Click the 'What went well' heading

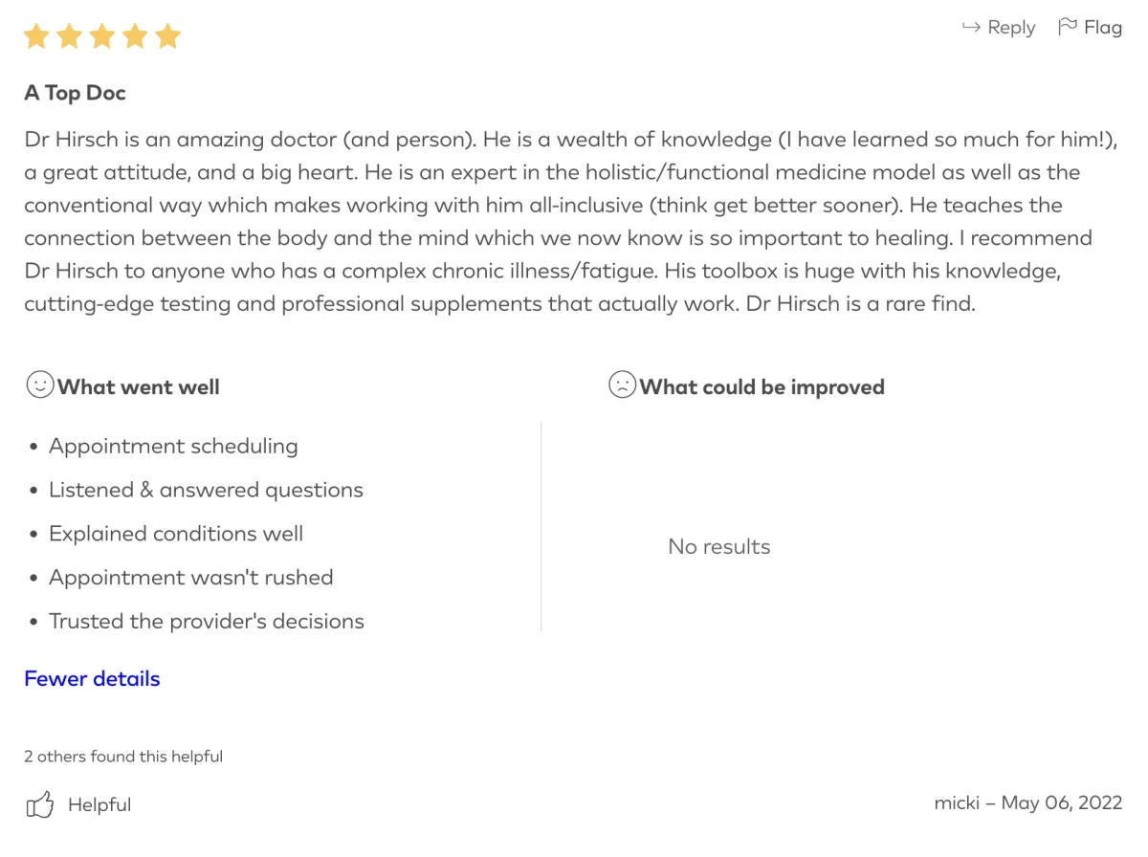[x=139, y=387]
